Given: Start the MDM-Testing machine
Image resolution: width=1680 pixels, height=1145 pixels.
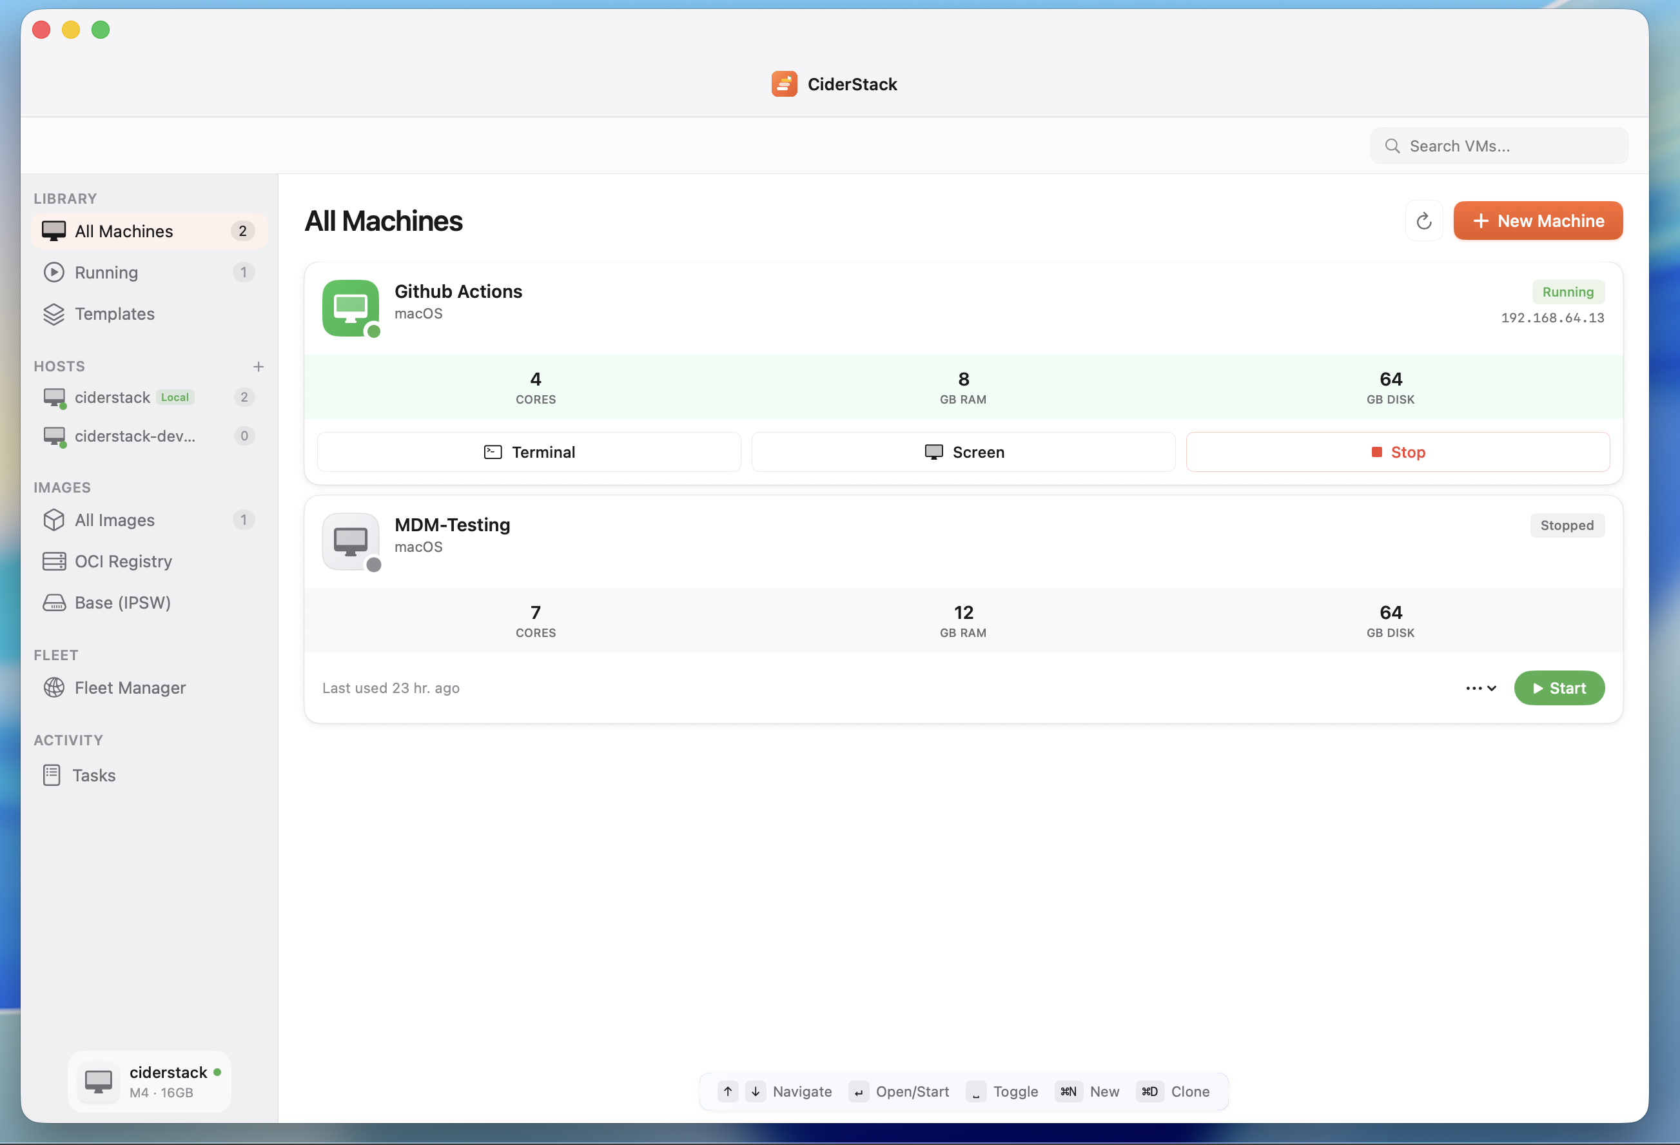Looking at the screenshot, I should pos(1559,687).
